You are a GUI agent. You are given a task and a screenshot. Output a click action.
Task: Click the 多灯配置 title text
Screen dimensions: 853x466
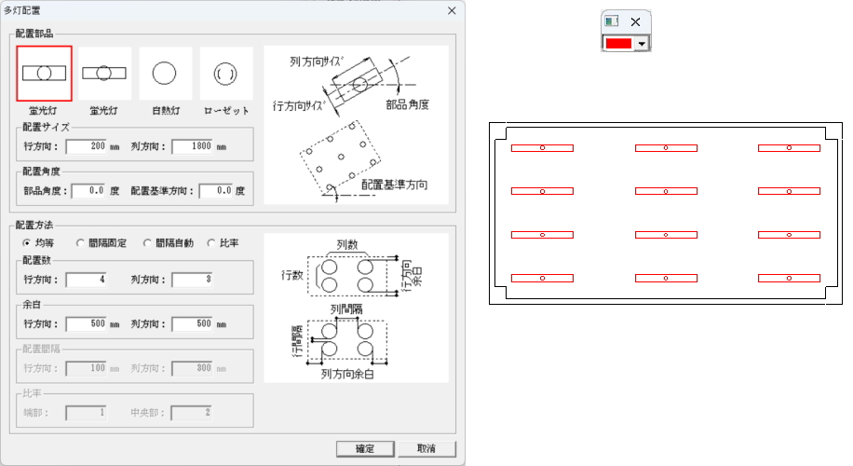click(21, 10)
